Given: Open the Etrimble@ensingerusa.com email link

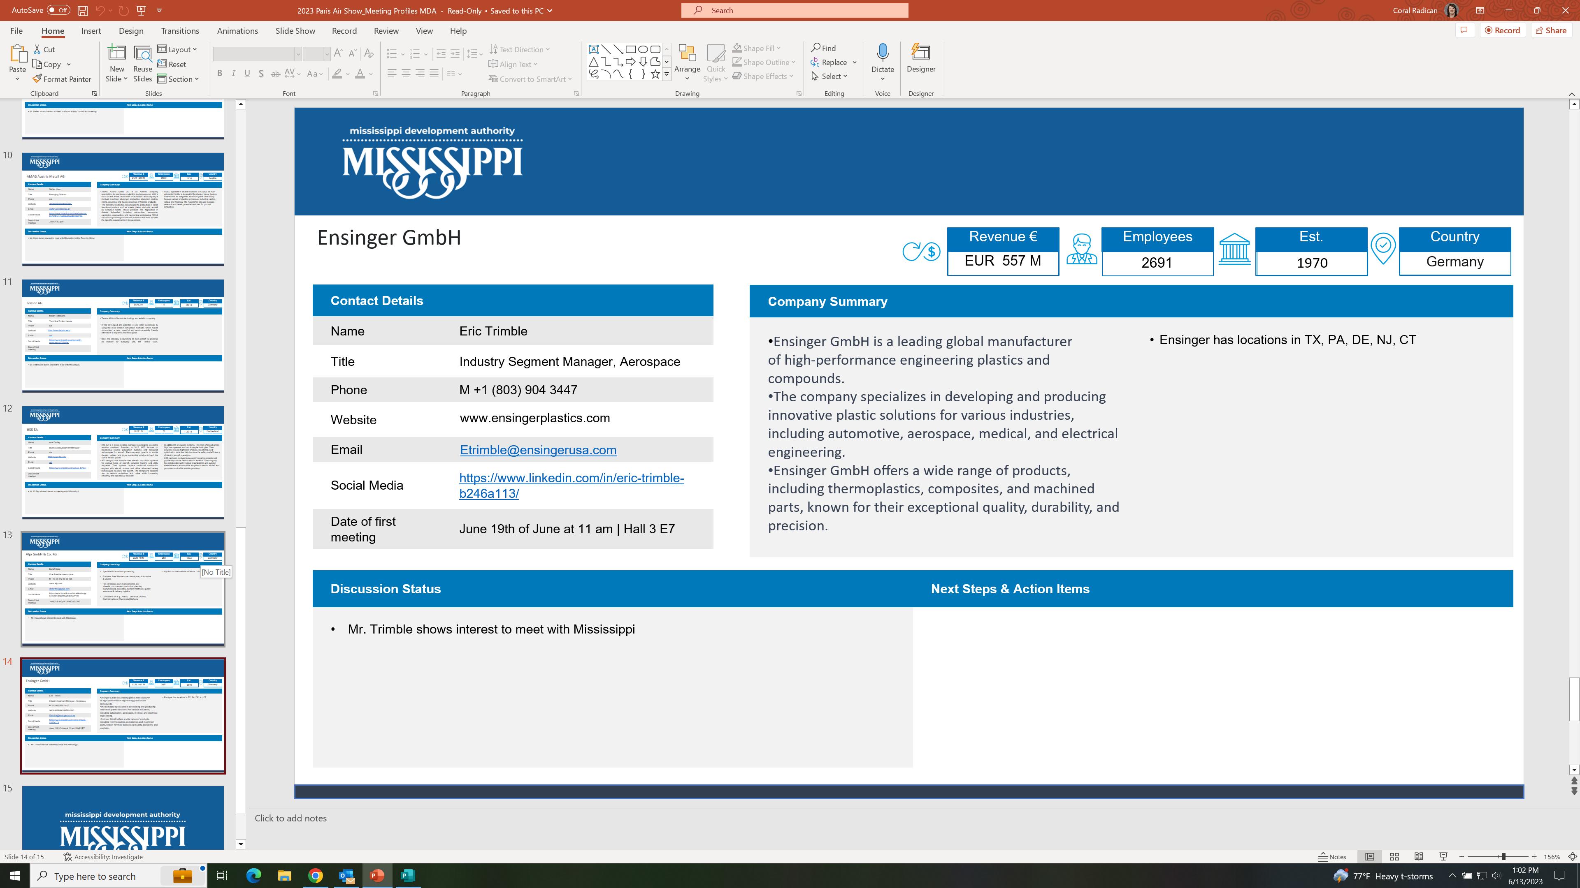Looking at the screenshot, I should coord(537,450).
